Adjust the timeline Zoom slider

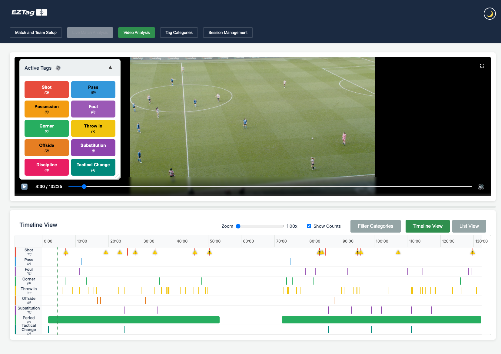238,226
